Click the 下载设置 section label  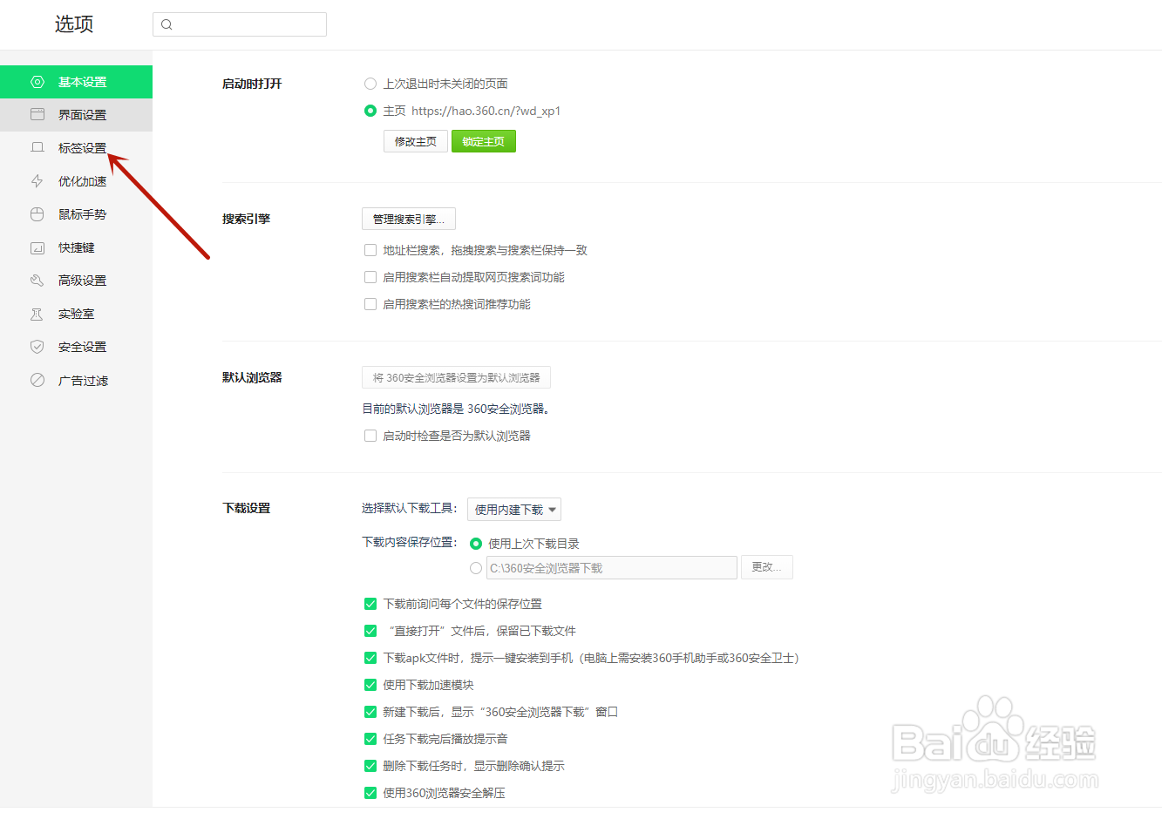pos(247,508)
